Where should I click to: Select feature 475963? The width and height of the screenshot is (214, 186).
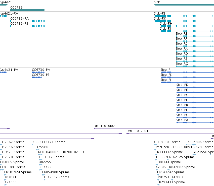[157, 170]
